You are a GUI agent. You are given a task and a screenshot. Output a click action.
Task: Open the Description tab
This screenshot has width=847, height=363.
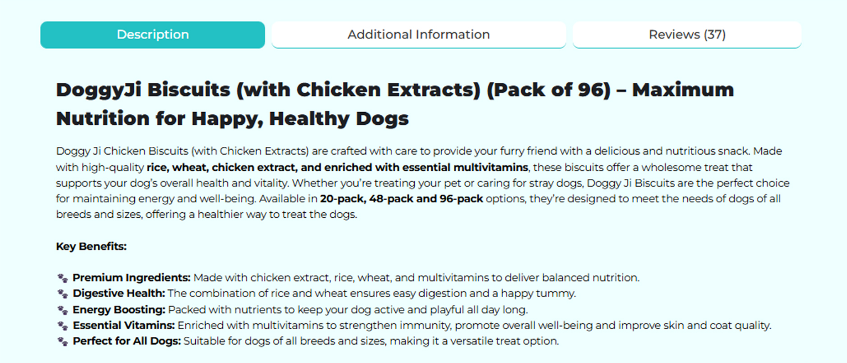(153, 35)
